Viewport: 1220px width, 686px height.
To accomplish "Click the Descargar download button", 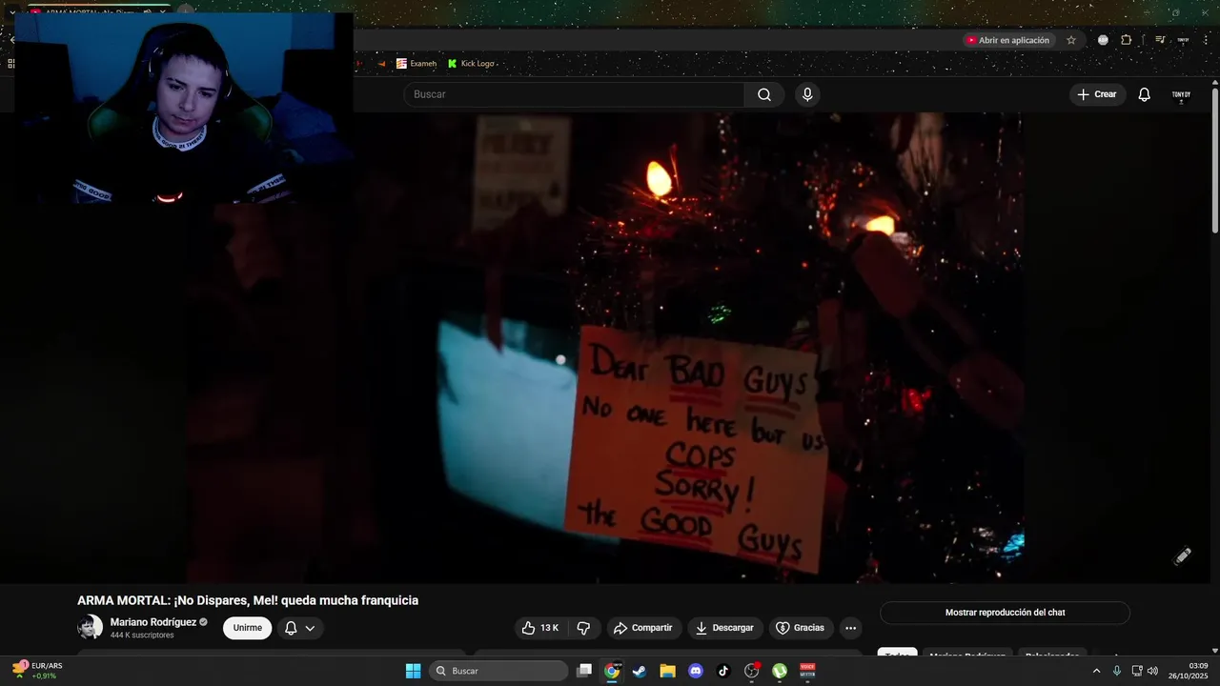I will [x=724, y=628].
